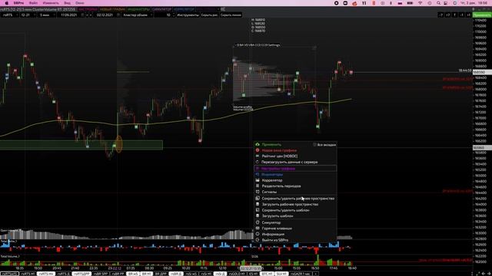Switch to the 'ruGOLD H1' bottom tab
This screenshot has height=276, width=492.
tap(237, 274)
